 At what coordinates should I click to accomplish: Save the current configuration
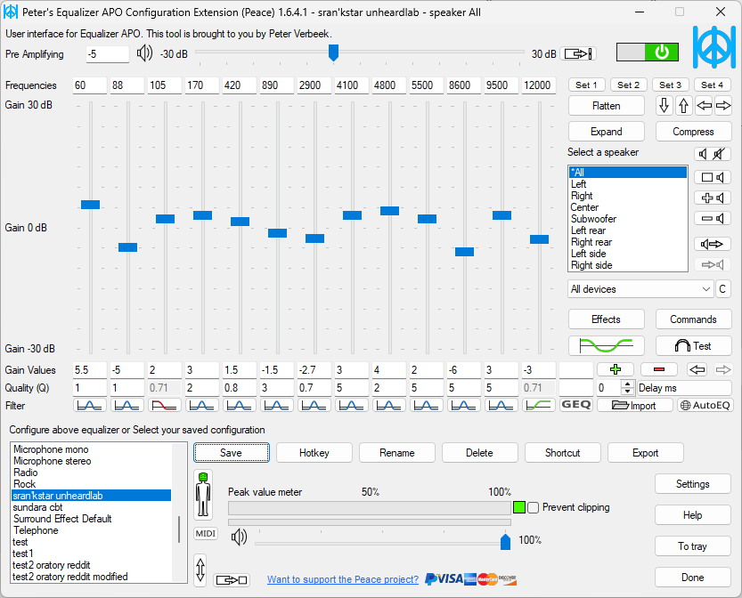pos(232,453)
